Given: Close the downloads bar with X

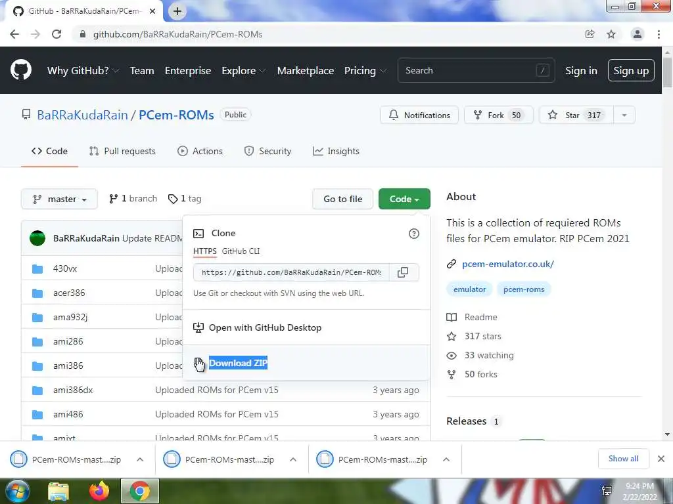Looking at the screenshot, I should 661,459.
